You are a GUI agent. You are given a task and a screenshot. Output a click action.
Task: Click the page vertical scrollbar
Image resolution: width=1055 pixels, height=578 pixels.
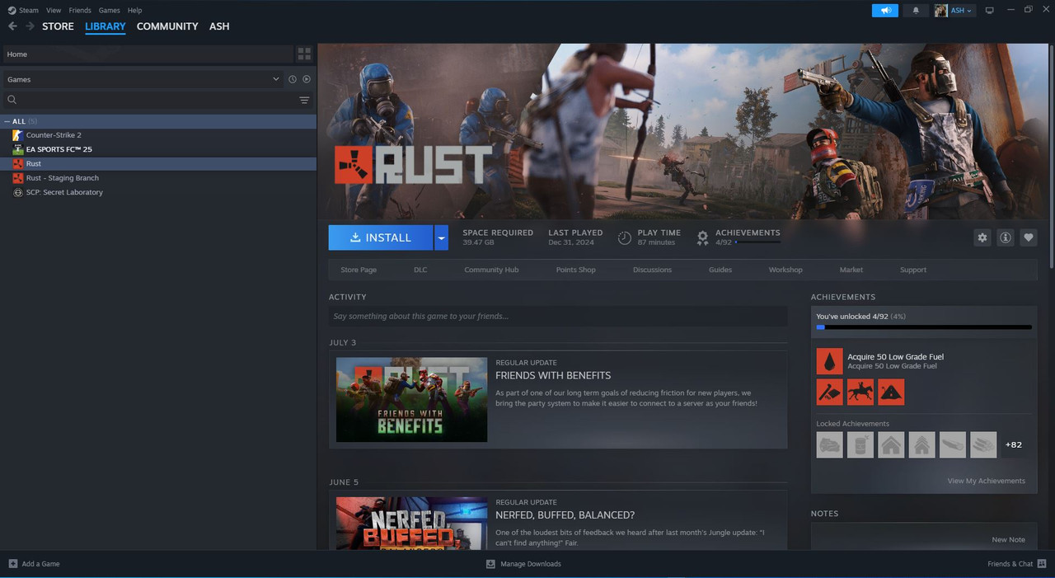tap(1052, 157)
